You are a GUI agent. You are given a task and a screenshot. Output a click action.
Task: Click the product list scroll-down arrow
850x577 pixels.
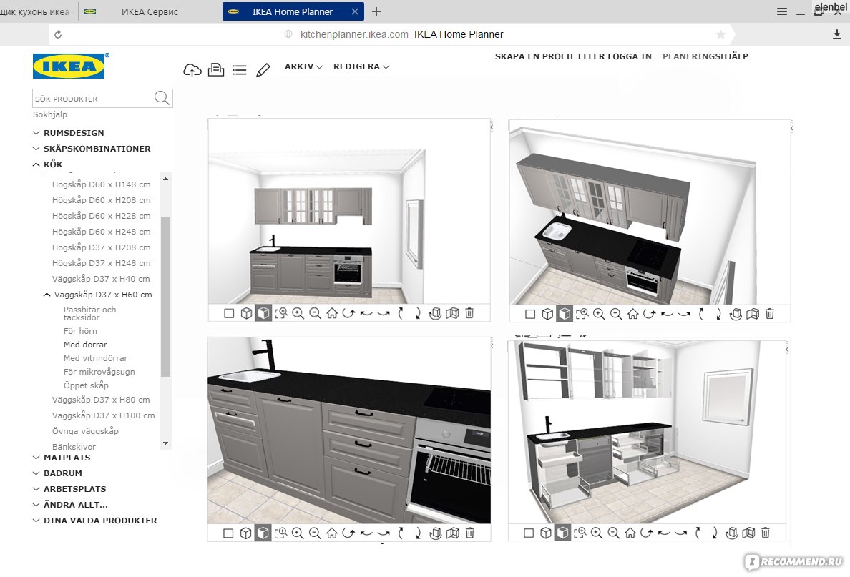[165, 443]
